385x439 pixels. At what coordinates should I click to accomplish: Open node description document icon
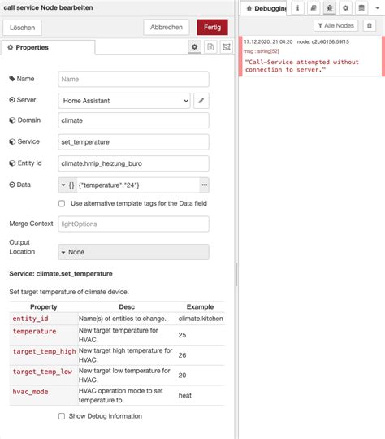click(x=210, y=47)
